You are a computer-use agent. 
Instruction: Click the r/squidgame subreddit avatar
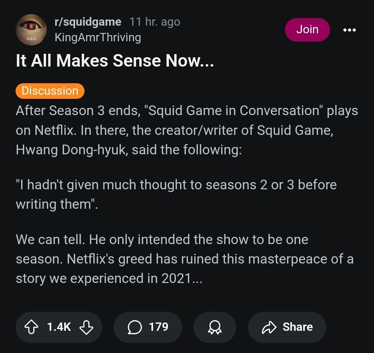point(31,30)
